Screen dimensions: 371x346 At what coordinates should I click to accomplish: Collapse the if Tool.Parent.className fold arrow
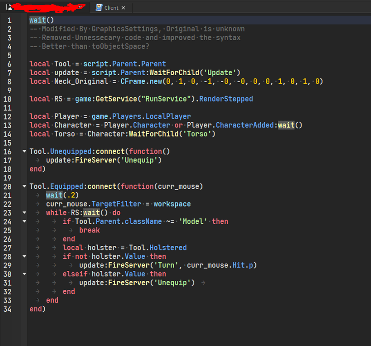point(24,221)
